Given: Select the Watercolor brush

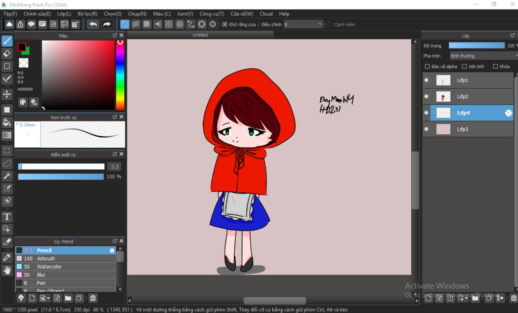Looking at the screenshot, I should pos(65,267).
